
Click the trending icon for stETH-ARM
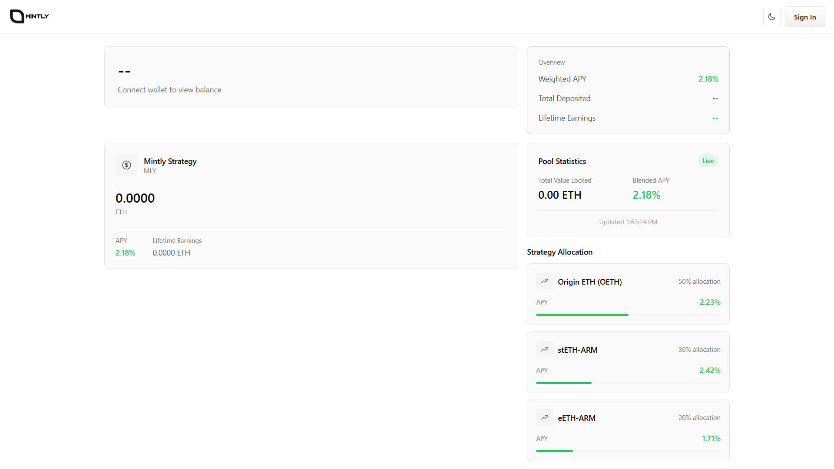[545, 349]
